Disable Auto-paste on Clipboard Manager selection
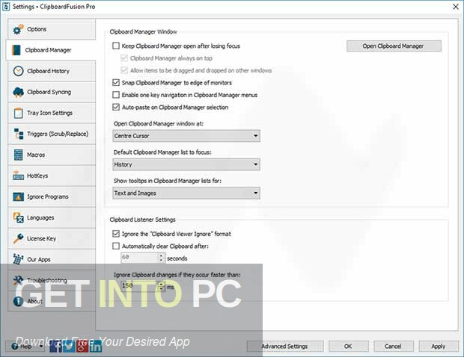The height and width of the screenshot is (357, 464). (x=116, y=108)
